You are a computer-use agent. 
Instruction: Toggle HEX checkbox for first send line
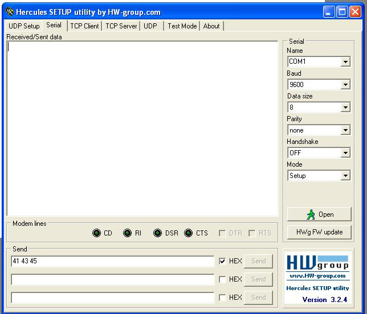coord(222,261)
